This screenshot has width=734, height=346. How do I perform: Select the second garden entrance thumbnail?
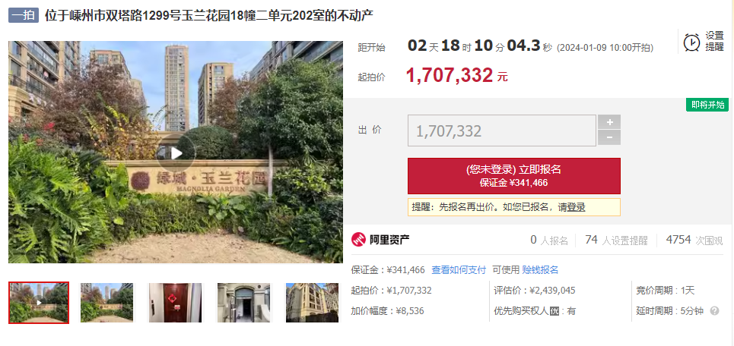coord(107,303)
